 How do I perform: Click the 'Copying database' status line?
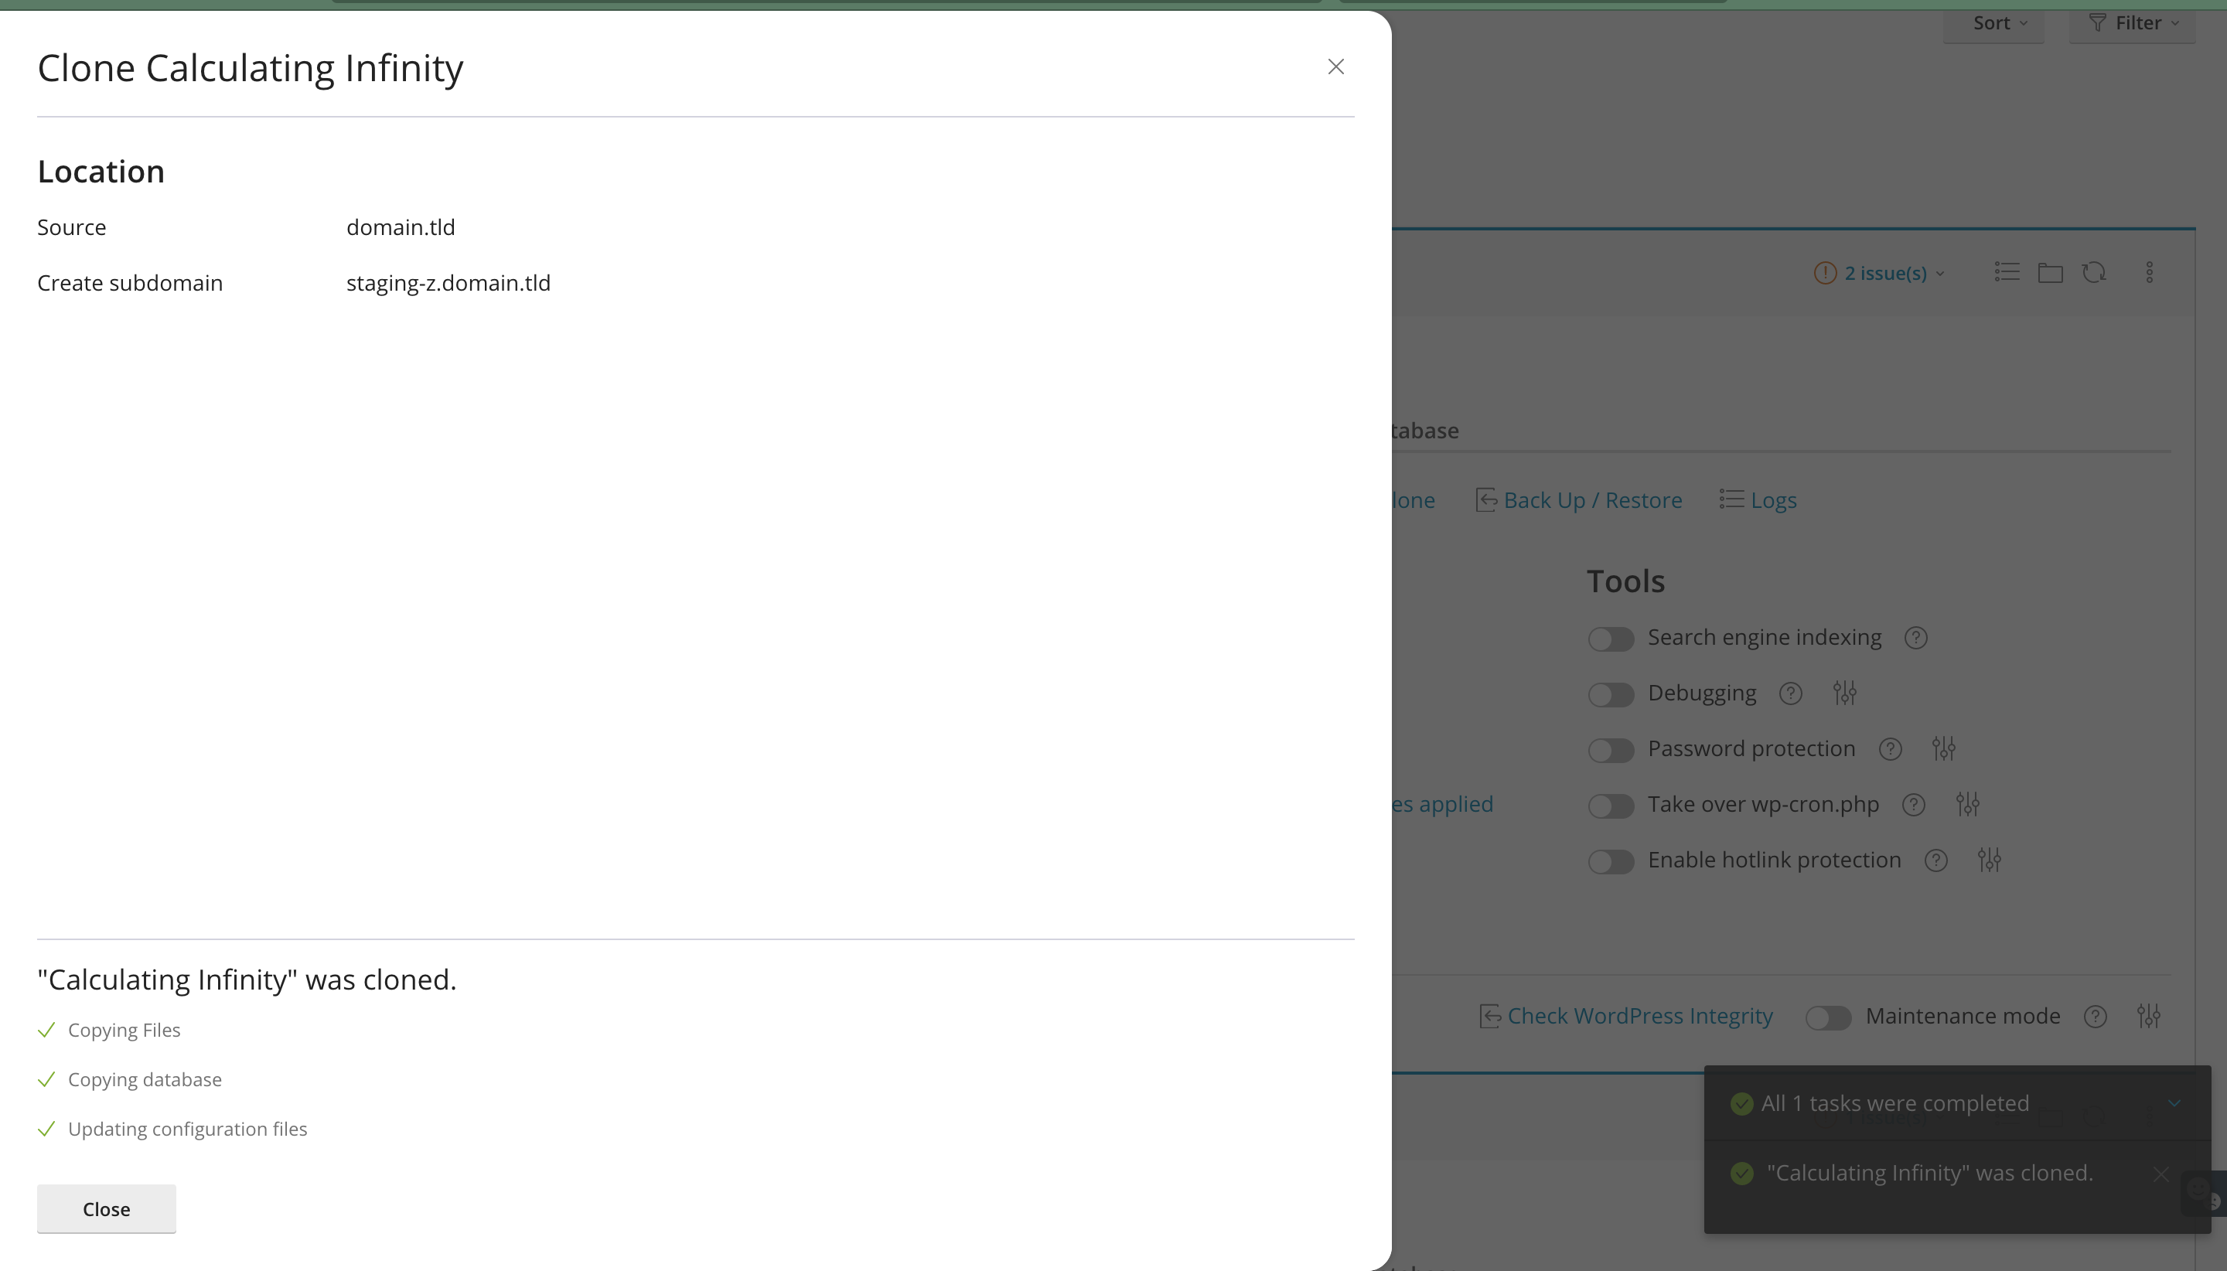click(144, 1081)
